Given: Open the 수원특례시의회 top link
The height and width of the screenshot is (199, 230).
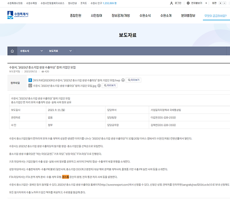Looking at the screenshot, I should pos(15,3).
